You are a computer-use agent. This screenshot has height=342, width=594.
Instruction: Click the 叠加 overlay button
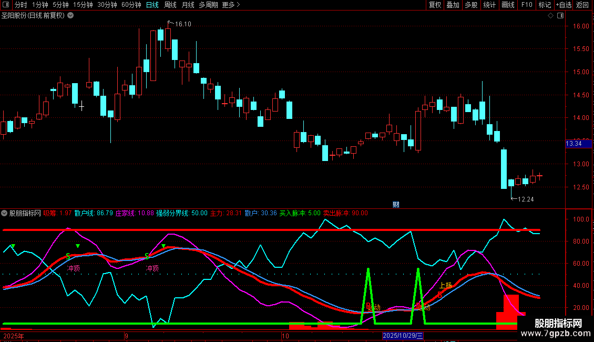[453, 5]
